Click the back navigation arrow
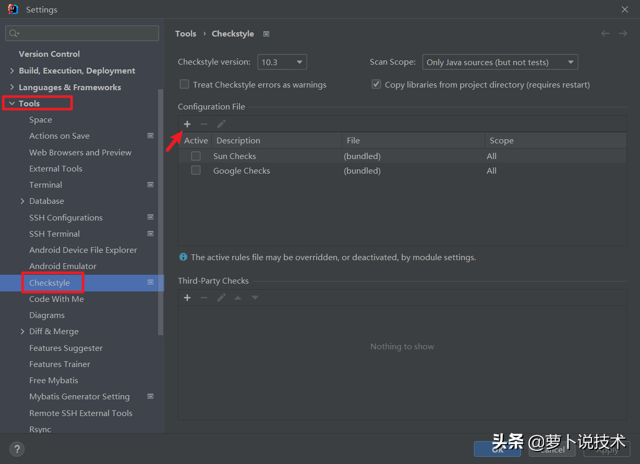Image resolution: width=640 pixels, height=464 pixels. pyautogui.click(x=605, y=33)
